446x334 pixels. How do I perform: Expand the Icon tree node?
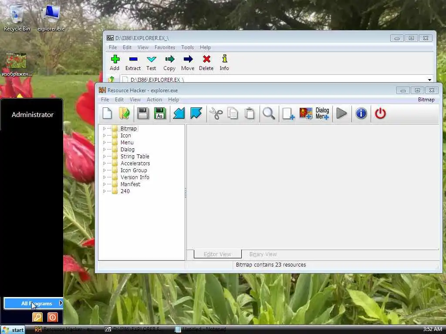click(x=104, y=136)
